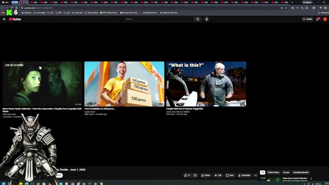Screen dimensions: 329x185
Task: Click title 'Caught With Out of Season Triggerfish'
Action: click(x=185, y=109)
